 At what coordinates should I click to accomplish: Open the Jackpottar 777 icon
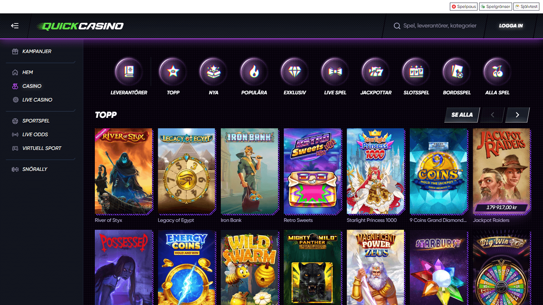376,72
